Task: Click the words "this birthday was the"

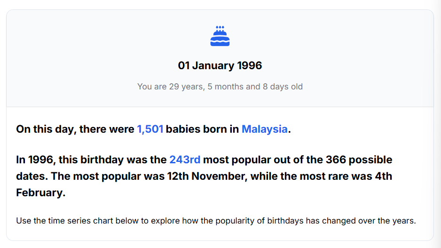Action: (x=113, y=160)
